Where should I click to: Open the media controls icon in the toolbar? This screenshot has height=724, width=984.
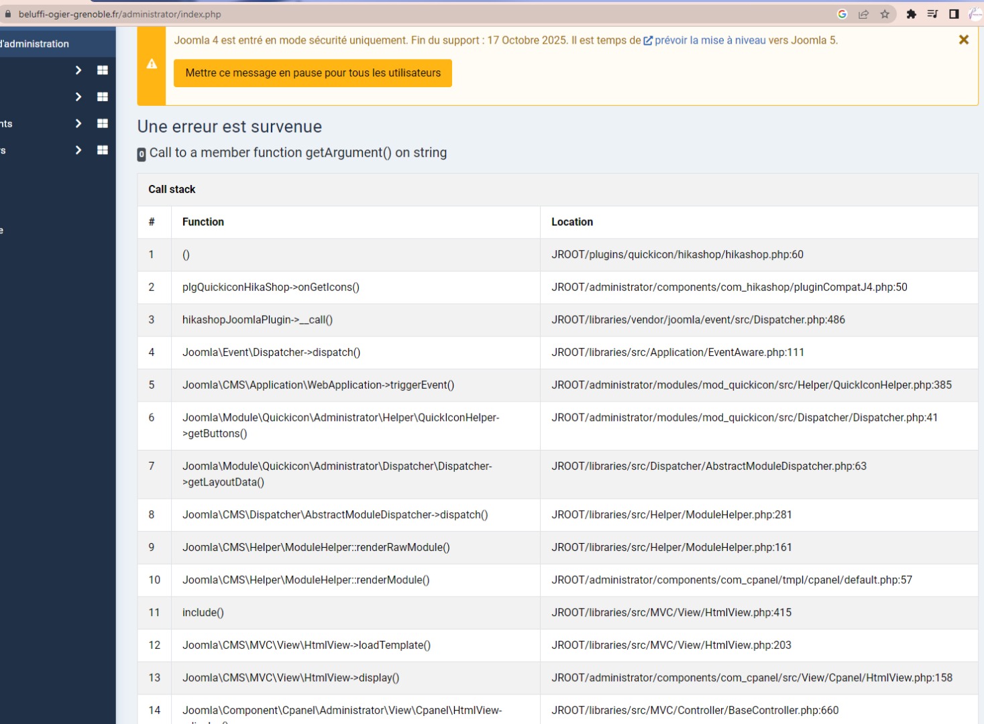932,14
